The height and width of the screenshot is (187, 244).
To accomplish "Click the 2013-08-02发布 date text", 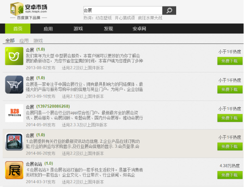I will (41, 68).
